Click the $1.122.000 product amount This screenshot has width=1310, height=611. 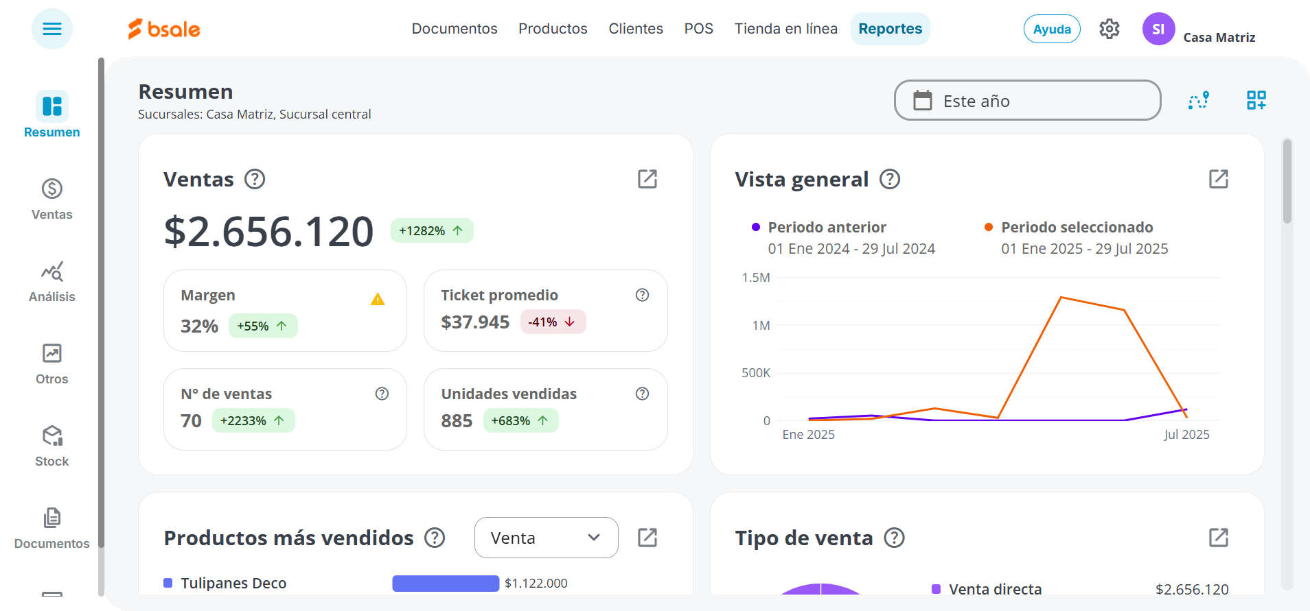(x=536, y=583)
